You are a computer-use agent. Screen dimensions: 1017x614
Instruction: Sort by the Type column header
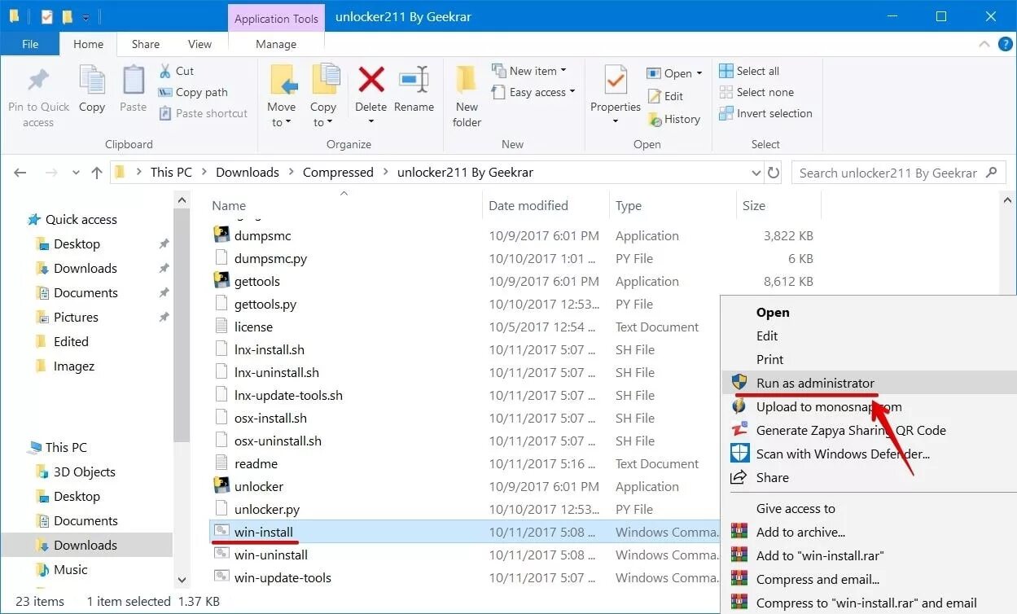pyautogui.click(x=629, y=206)
